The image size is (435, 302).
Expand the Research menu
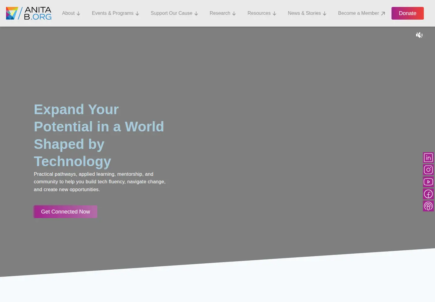pyautogui.click(x=223, y=13)
